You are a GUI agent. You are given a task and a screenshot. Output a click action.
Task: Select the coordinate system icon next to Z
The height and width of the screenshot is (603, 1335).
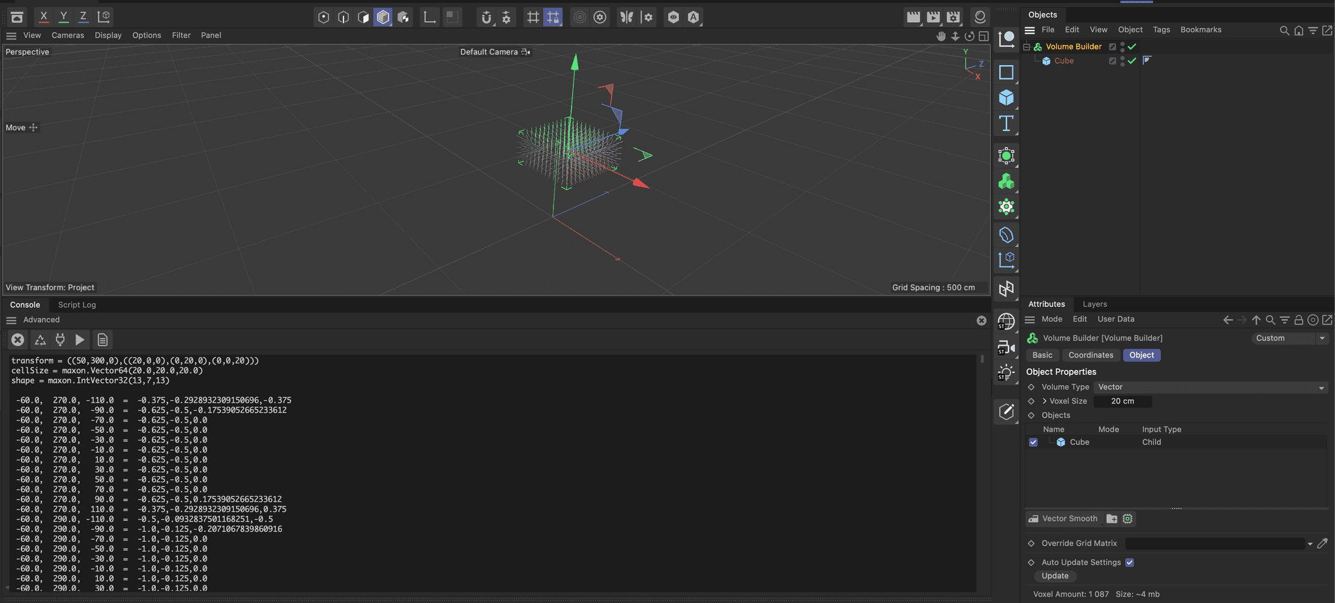(x=104, y=17)
